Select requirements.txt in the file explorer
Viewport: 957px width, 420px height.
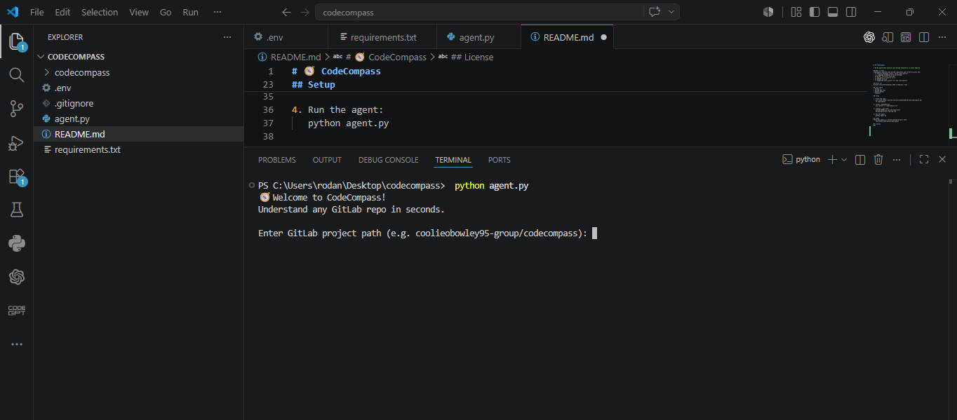pos(138,149)
